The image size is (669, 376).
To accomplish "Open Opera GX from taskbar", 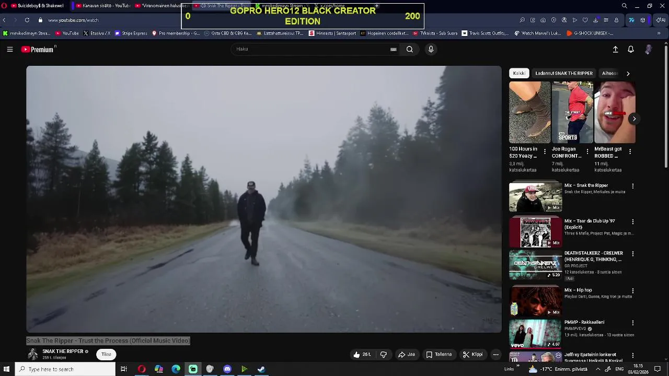I will pyautogui.click(x=142, y=369).
